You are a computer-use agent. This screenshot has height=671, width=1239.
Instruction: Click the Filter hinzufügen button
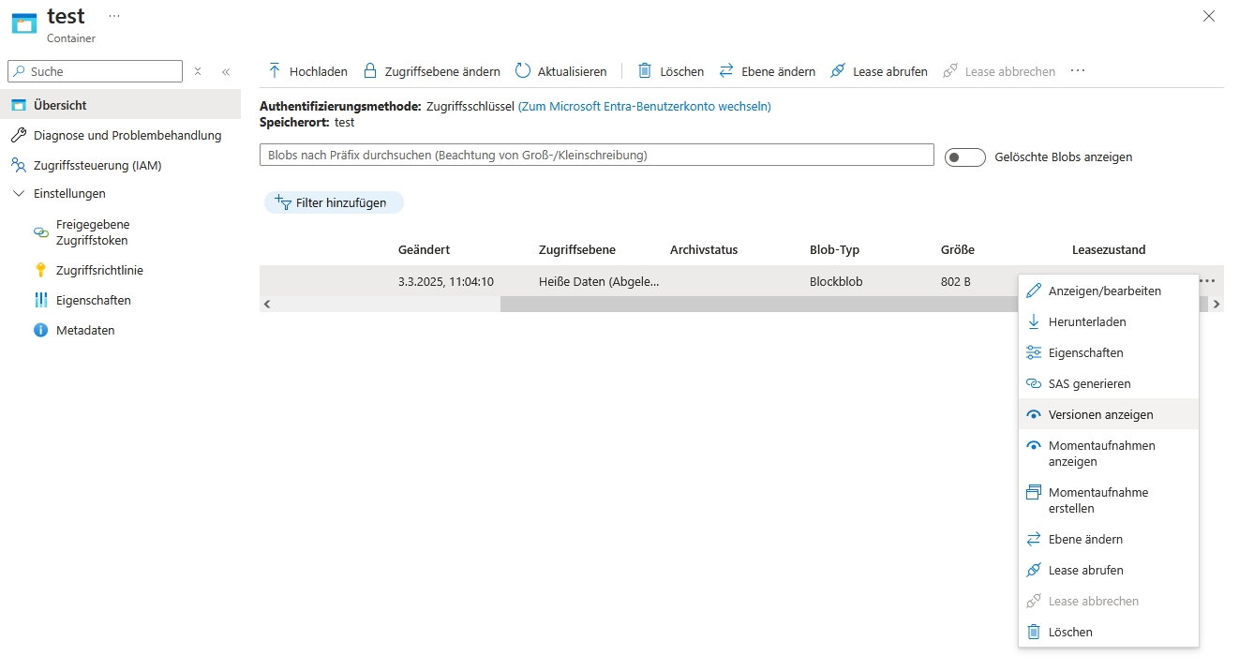pos(333,202)
